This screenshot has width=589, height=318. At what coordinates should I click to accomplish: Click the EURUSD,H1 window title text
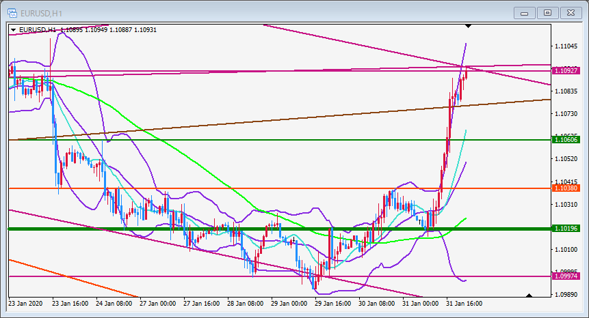point(41,14)
